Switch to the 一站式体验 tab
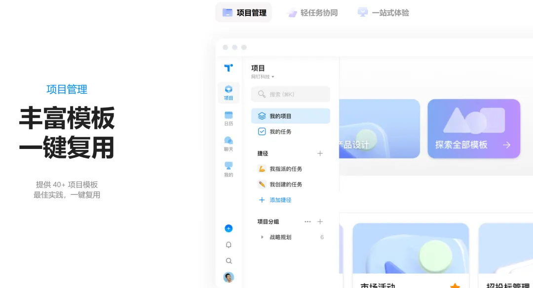The width and height of the screenshot is (533, 288). pyautogui.click(x=383, y=12)
